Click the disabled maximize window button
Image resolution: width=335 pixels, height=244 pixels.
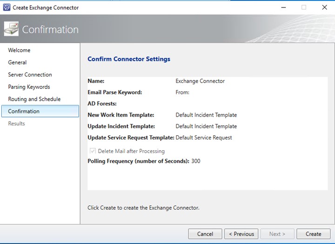303,7
